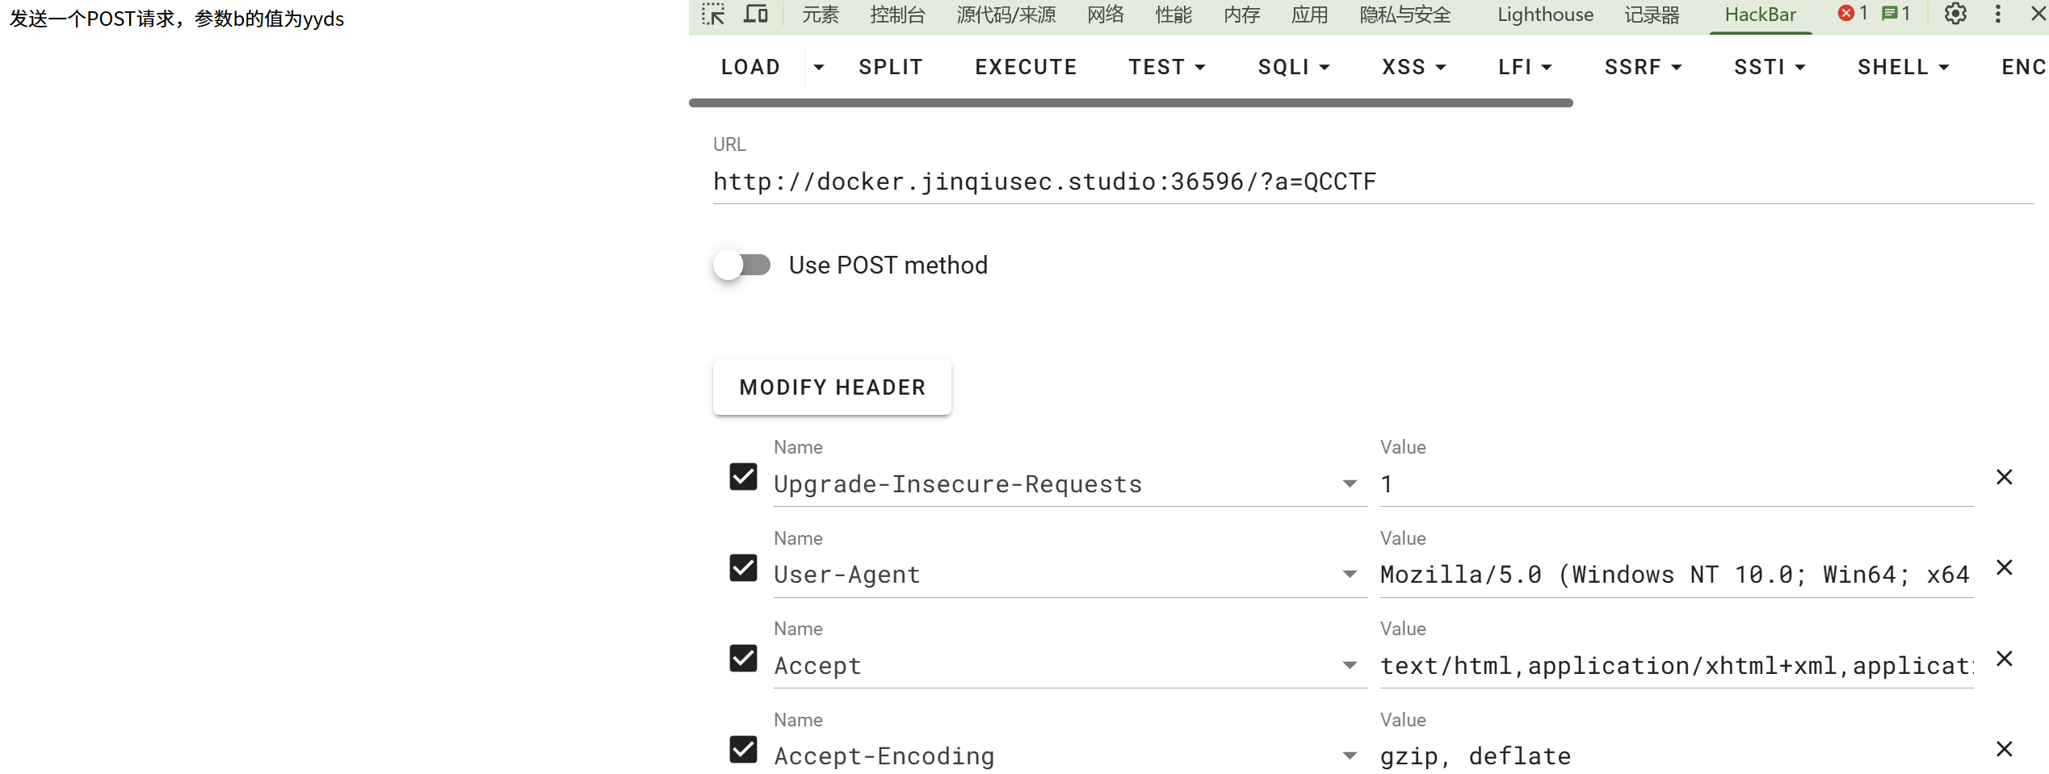
Task: Open the DevTools three-dot more menu
Action: pyautogui.click(x=1998, y=15)
